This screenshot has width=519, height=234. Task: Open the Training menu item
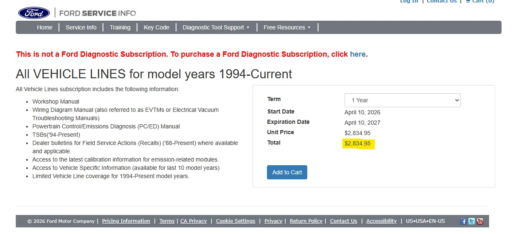coord(120,27)
